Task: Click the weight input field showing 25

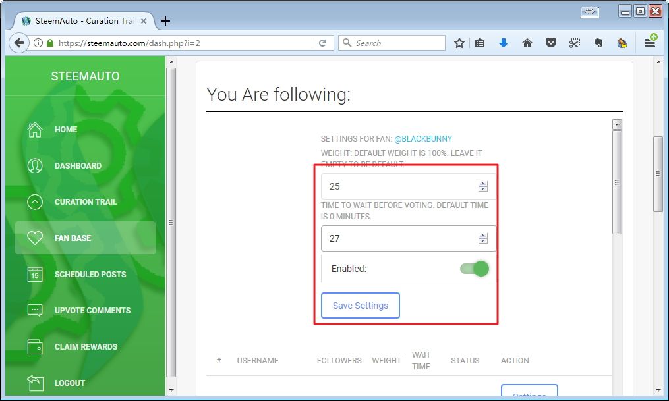Action: coord(409,186)
